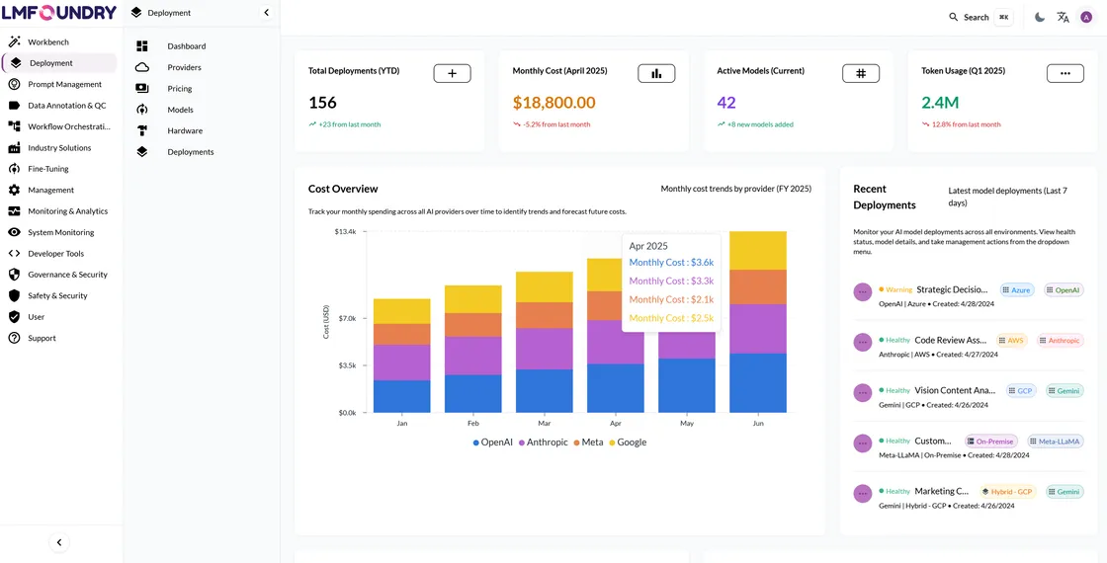The height and width of the screenshot is (563, 1107).
Task: Open Token Usage card ellipsis button
Action: (1064, 73)
